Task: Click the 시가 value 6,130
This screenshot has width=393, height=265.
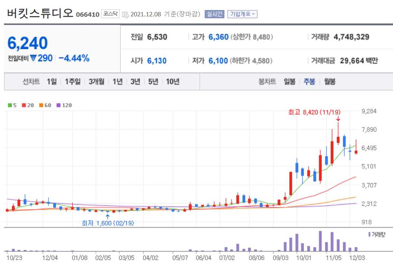Action: click(x=157, y=61)
